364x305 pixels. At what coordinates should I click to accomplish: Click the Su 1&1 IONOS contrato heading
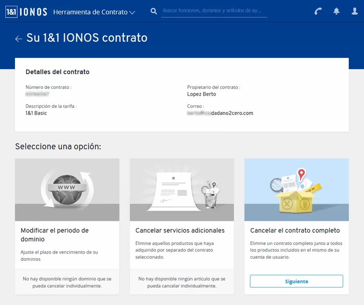[87, 38]
